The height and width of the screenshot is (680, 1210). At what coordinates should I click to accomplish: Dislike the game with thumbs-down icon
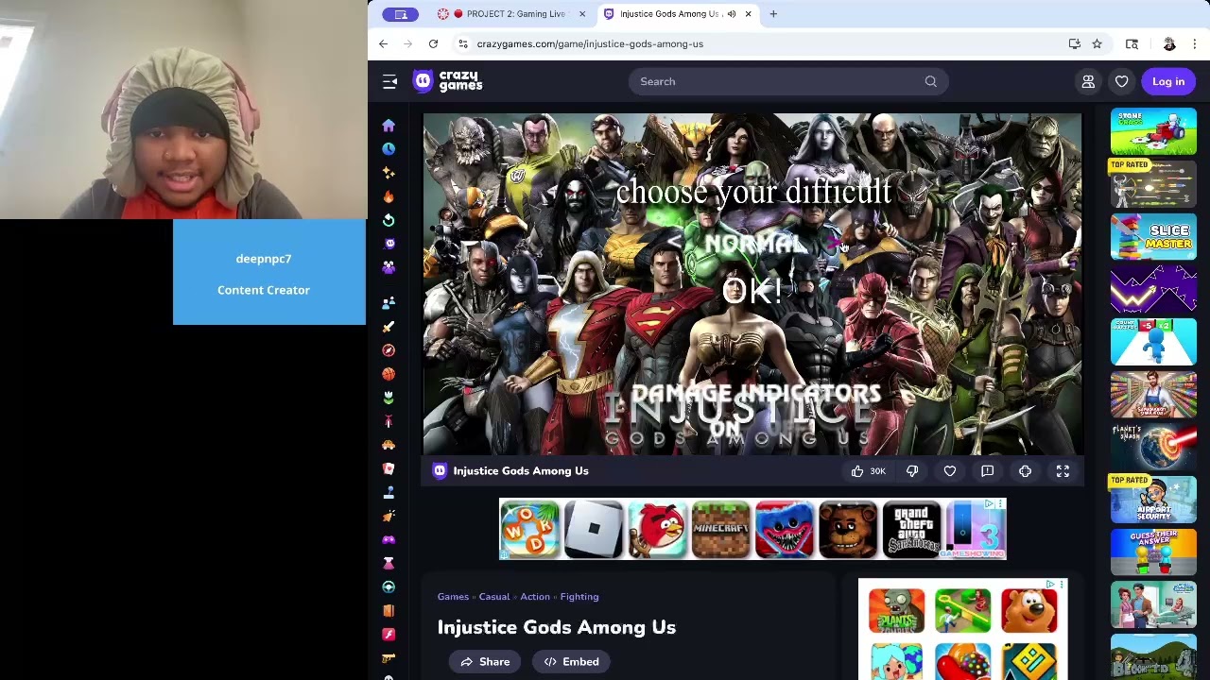pos(912,470)
